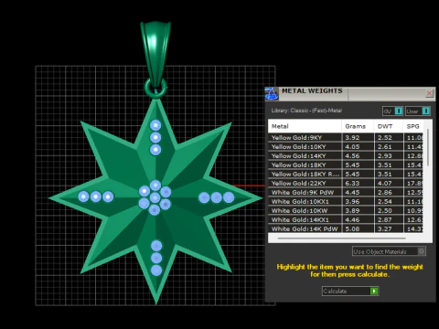
Task: Click the 3.92 grams value
Action: [352, 138]
